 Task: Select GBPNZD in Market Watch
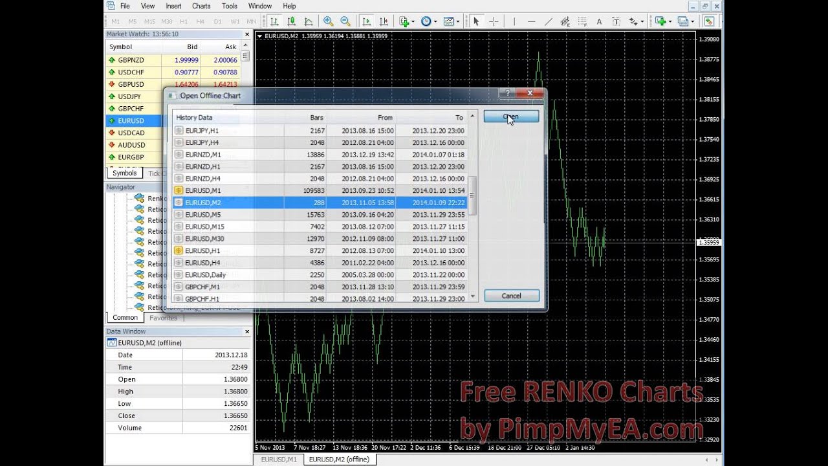(x=173, y=60)
